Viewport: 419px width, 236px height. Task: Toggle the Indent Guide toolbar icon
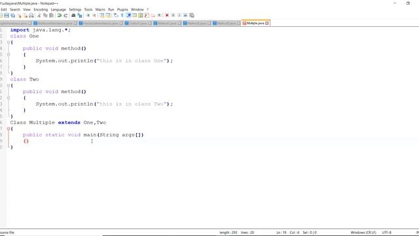coord(128,16)
